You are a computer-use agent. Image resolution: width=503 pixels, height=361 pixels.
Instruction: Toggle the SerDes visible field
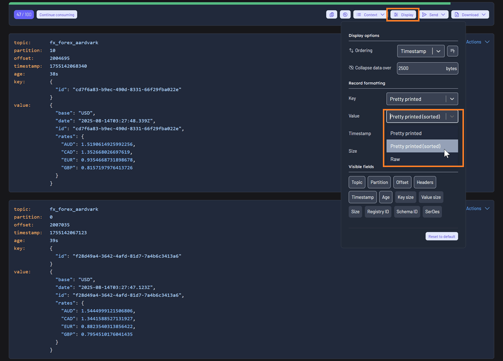tap(432, 212)
